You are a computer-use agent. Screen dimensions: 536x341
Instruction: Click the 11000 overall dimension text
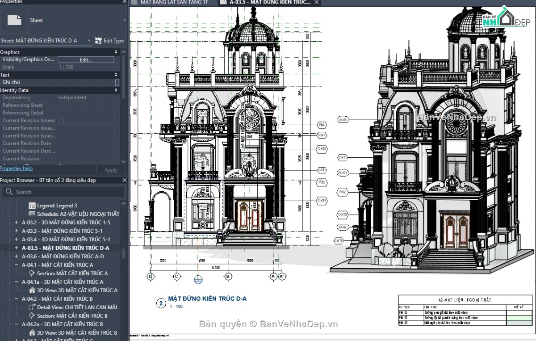point(216,268)
